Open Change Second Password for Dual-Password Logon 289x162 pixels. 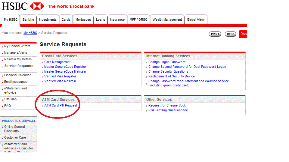[187, 67]
